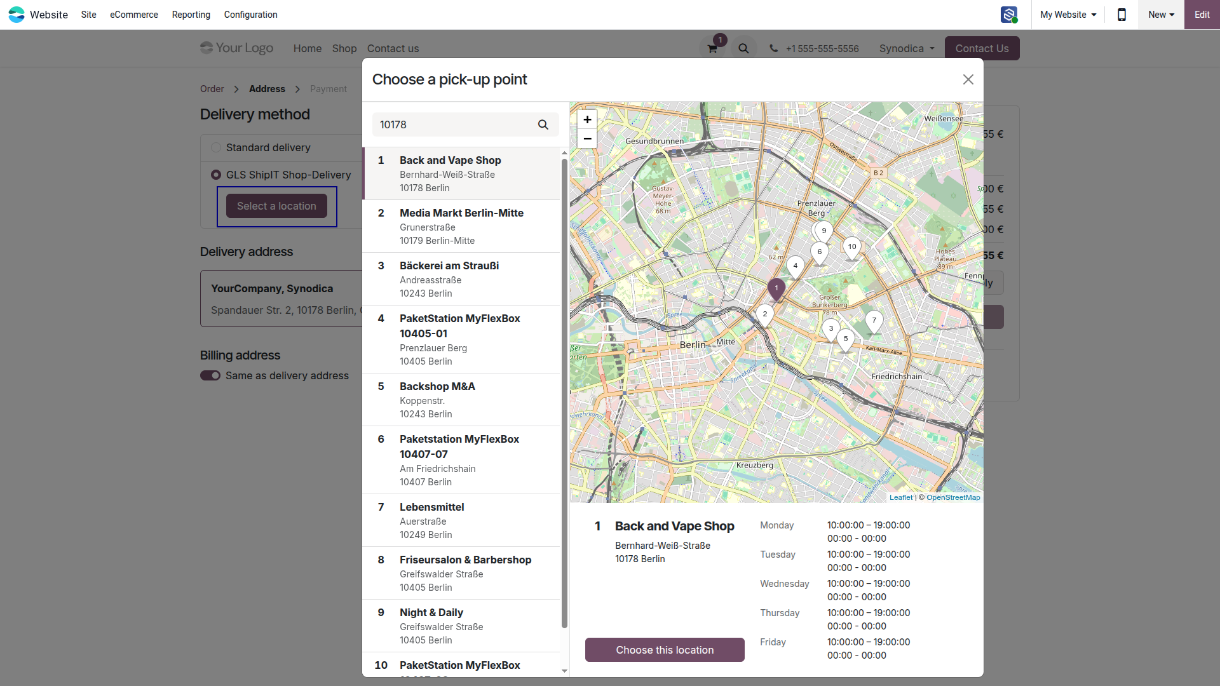Click the mobile preview phone icon
This screenshot has width=1220, height=686.
[x=1122, y=15]
